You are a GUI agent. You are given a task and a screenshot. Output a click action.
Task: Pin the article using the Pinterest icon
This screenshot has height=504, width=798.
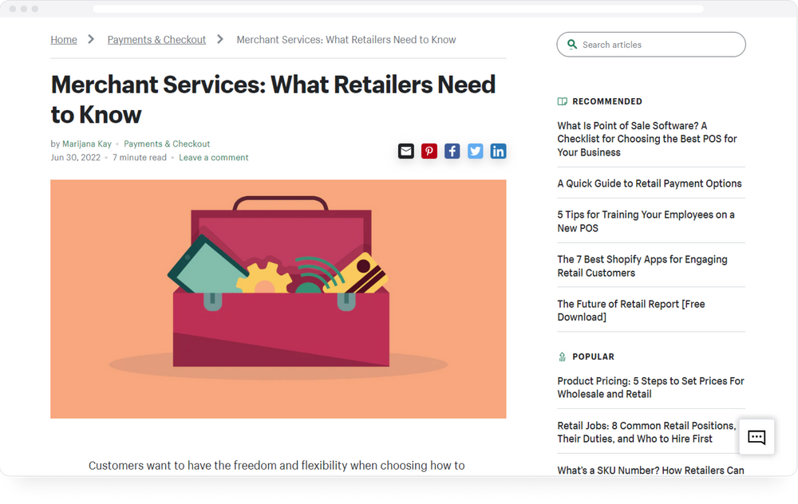(429, 151)
